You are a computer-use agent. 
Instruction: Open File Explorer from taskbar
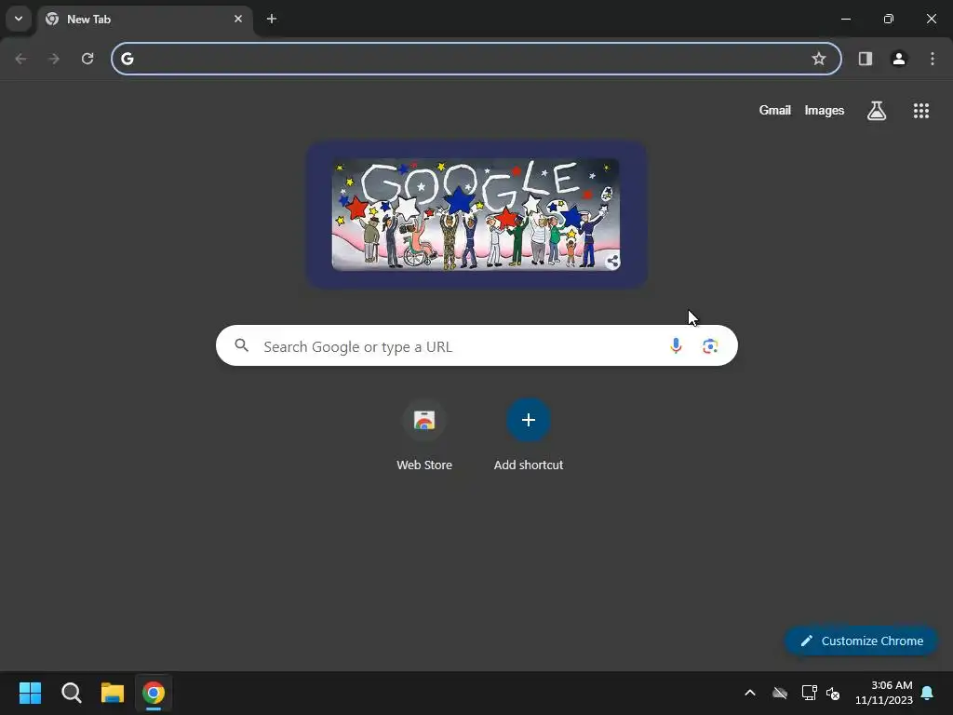113,693
